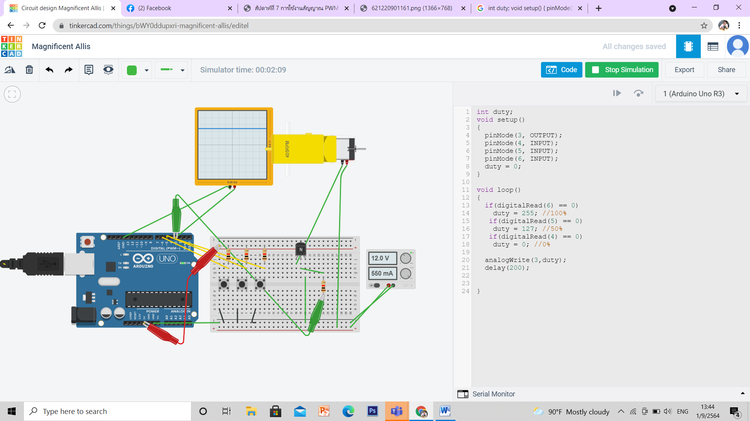750x421 pixels.
Task: Click the Tinkercad logo
Action: [12, 46]
